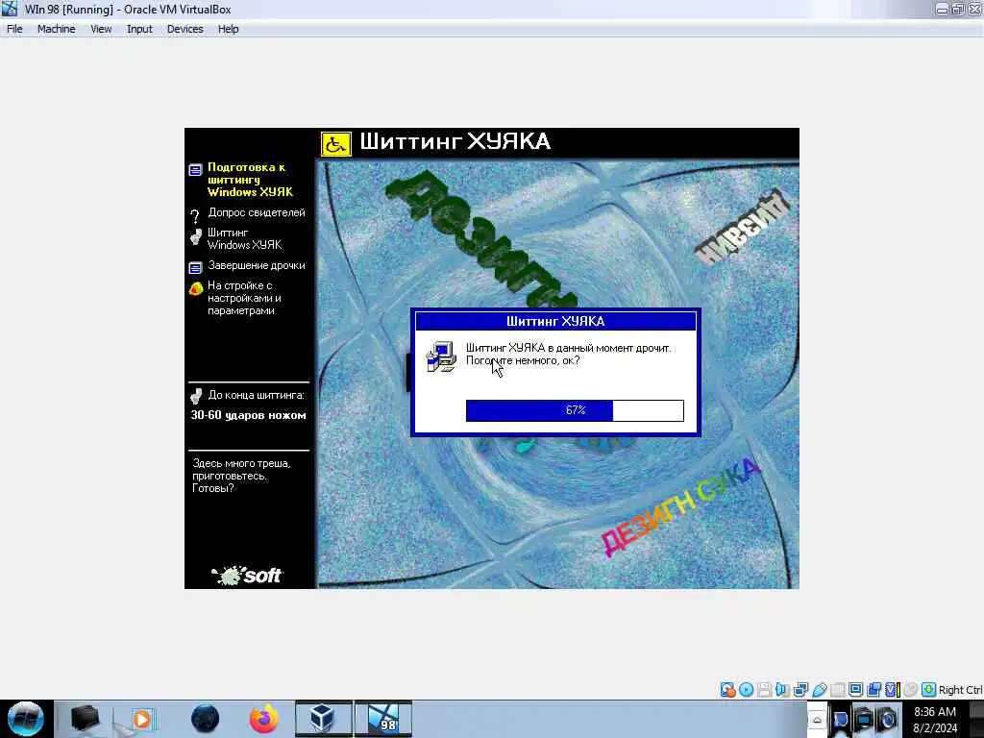Click the icon beside На стройке с настройками
This screenshot has height=738, width=984.
196,288
